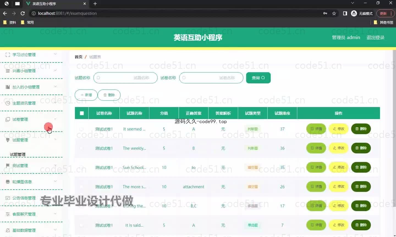Expand 兴趣小组管理 menu
396x237 pixels.
31,71
